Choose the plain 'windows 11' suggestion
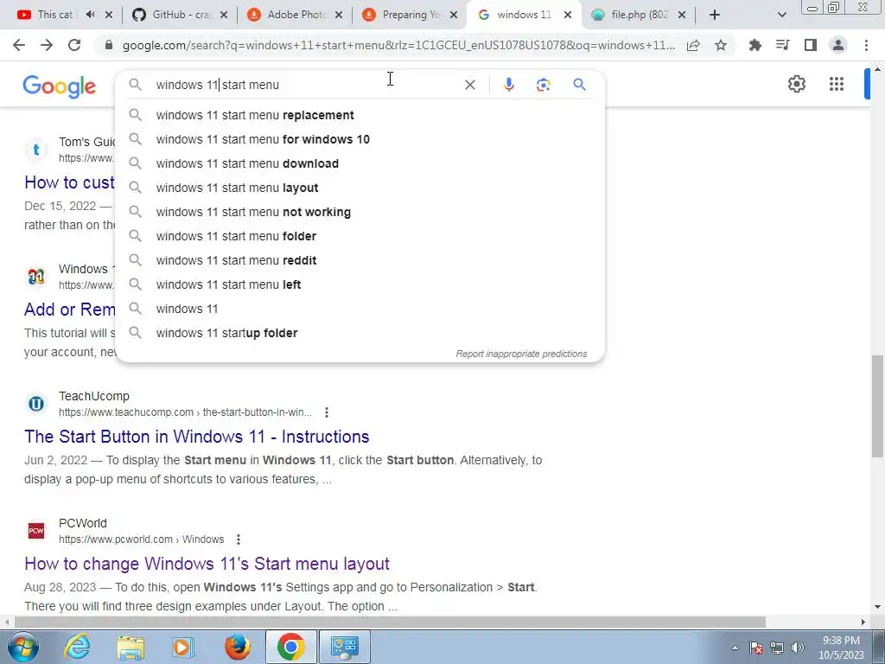 [360, 310]
